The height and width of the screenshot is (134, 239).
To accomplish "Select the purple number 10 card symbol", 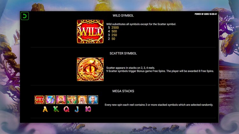I will (88, 109).
